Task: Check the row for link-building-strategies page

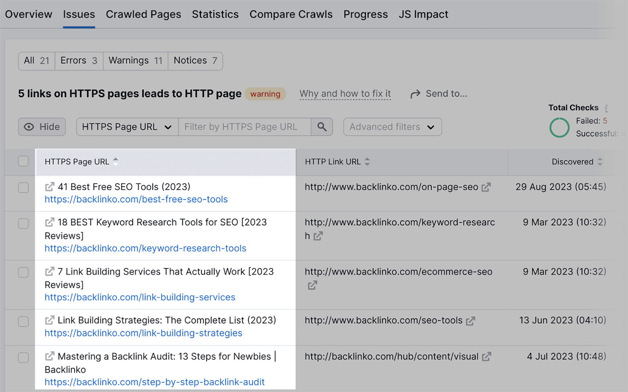Action: click(x=23, y=321)
